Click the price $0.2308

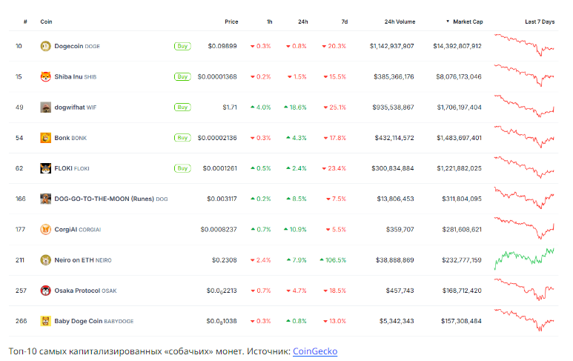tap(225, 259)
